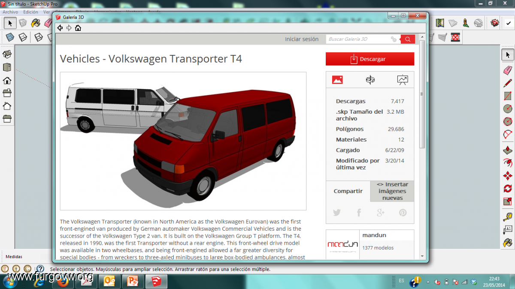
Task: Select the Line pencil tool
Action: coord(508,82)
